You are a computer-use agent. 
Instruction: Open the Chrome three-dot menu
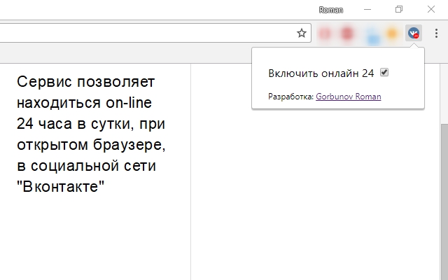(436, 33)
